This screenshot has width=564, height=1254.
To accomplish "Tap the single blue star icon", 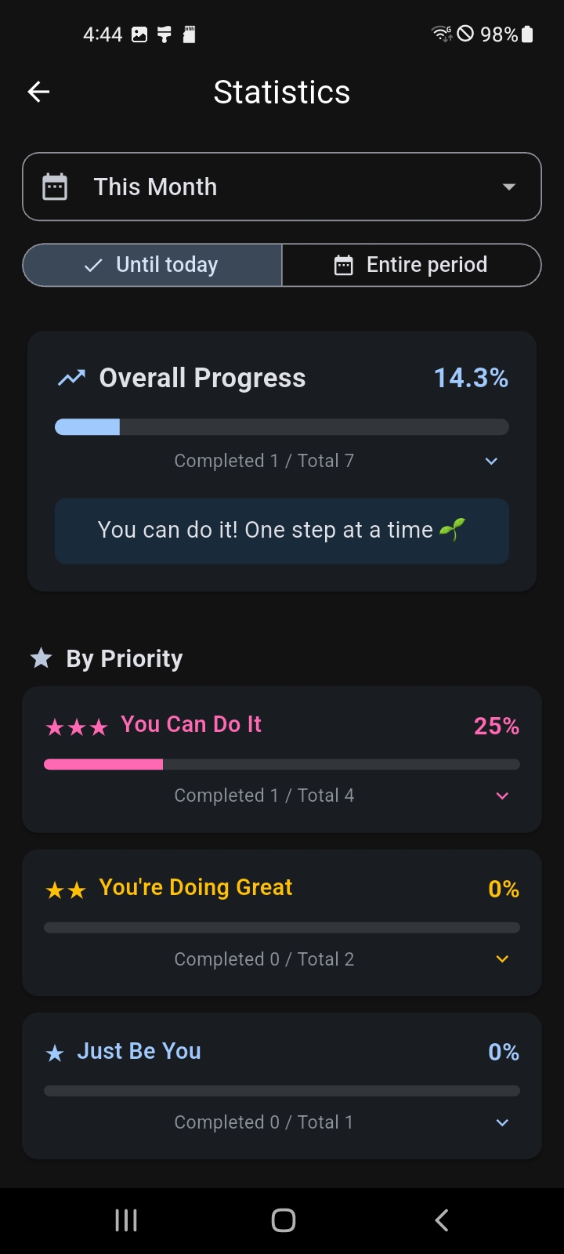I will click(55, 1053).
